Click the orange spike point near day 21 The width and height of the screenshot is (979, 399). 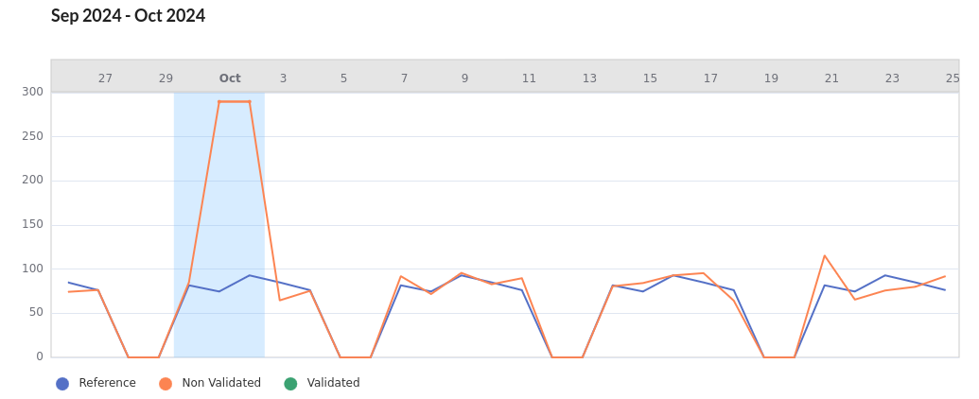pos(825,255)
